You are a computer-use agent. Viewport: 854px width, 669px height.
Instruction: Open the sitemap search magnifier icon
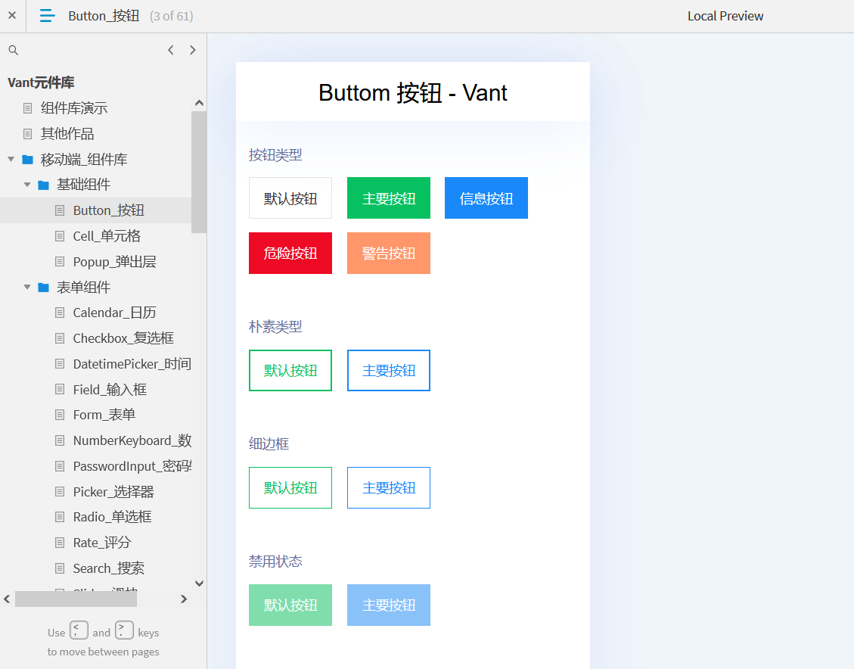coord(14,50)
